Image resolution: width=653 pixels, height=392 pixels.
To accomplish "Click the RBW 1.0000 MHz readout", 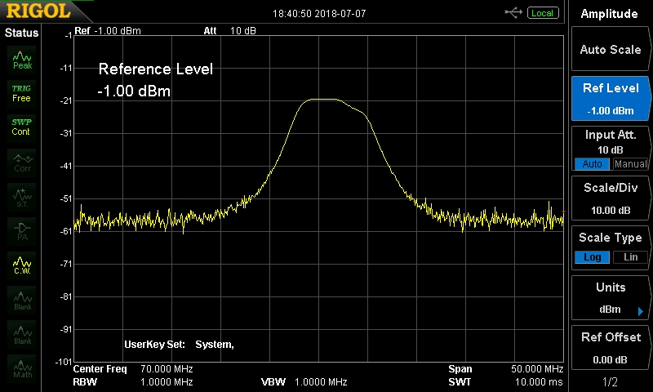I will coord(133,382).
